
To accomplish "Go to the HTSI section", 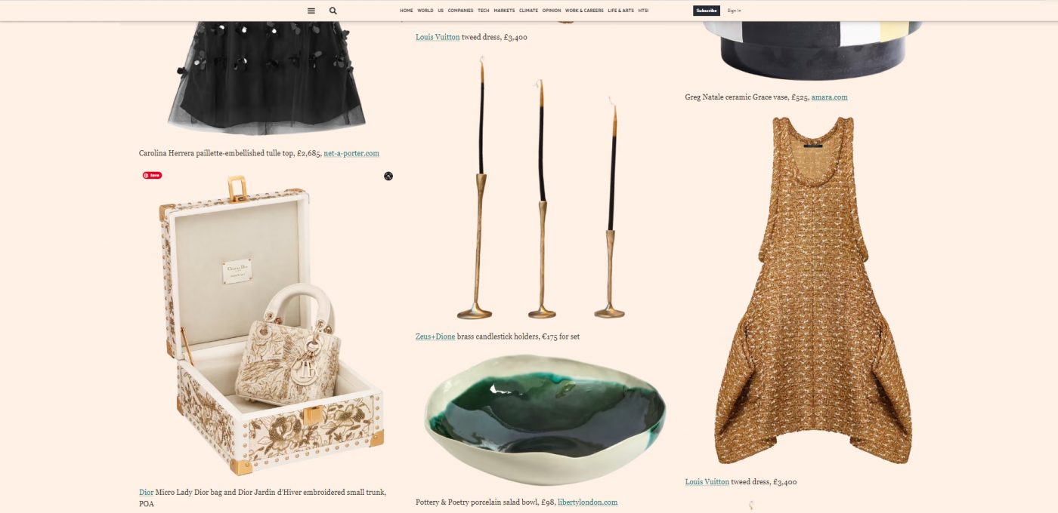I will pyautogui.click(x=643, y=11).
